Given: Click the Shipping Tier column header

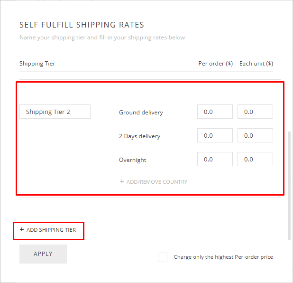Looking at the screenshot, I should pyautogui.click(x=37, y=64).
